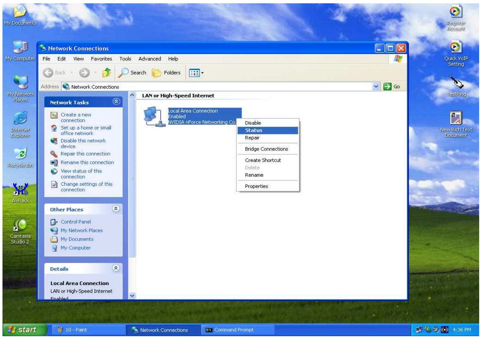Open the Edit menu
480x337 pixels.
click(62, 59)
